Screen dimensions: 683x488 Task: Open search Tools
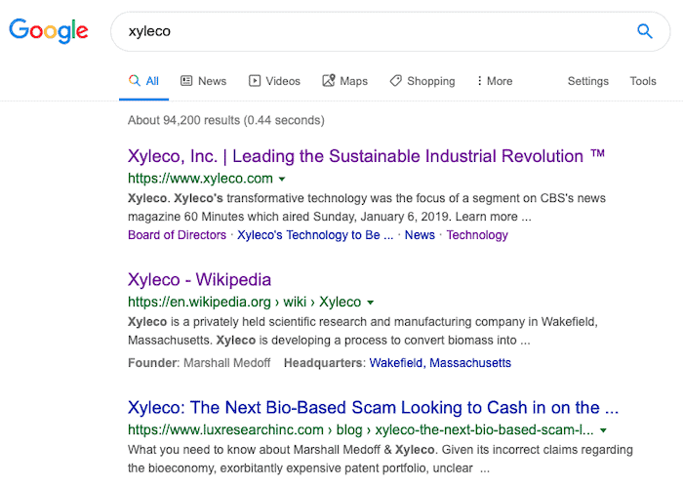point(643,81)
